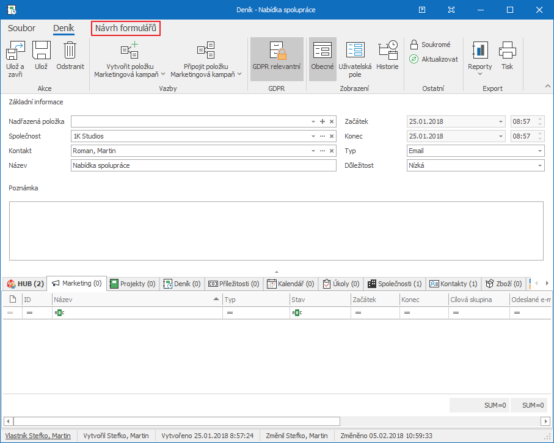Increase the Začátek time with spinner

click(x=540, y=119)
